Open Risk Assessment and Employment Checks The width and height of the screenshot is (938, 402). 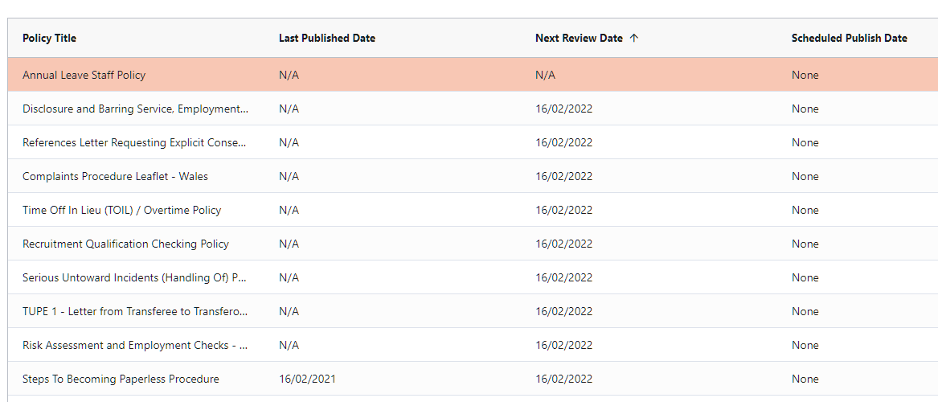pyautogui.click(x=134, y=345)
